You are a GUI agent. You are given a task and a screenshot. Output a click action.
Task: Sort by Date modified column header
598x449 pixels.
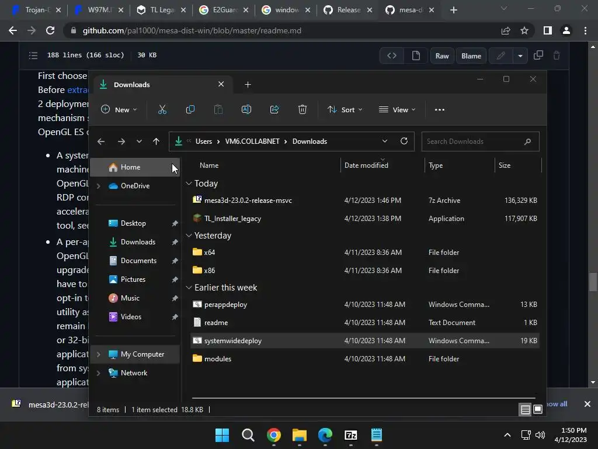pyautogui.click(x=382, y=165)
